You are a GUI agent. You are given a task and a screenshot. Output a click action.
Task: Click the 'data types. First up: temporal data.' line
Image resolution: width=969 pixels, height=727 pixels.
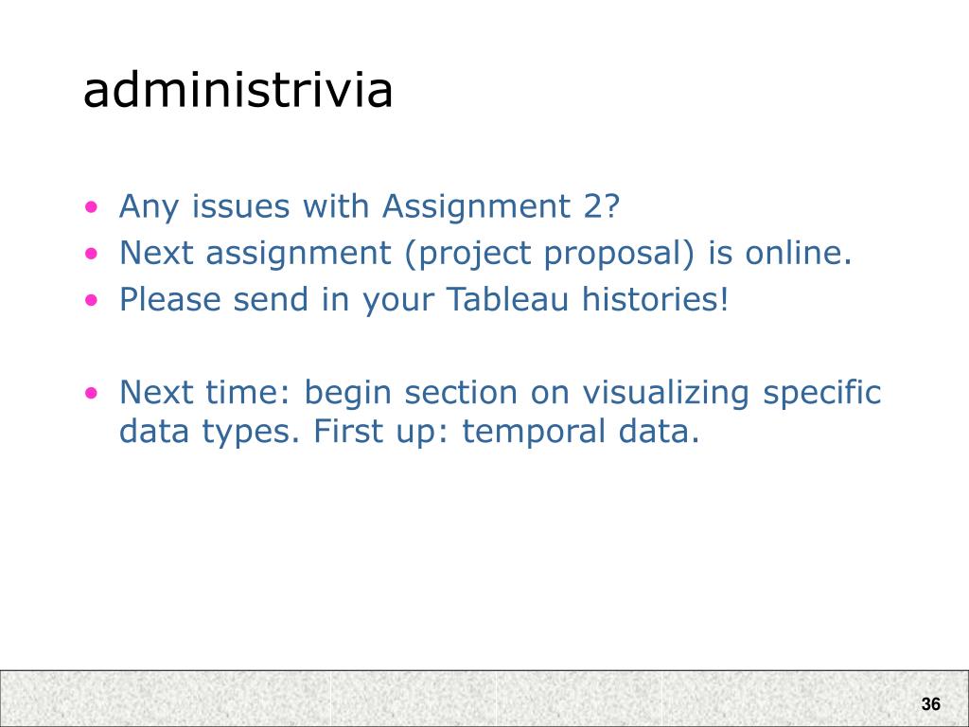pyautogui.click(x=409, y=431)
